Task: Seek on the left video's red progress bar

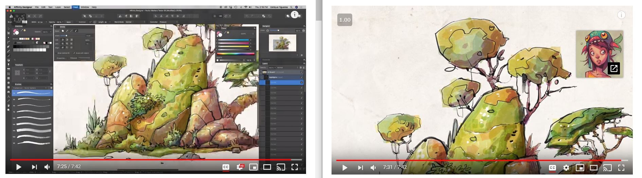Action: click(150, 159)
